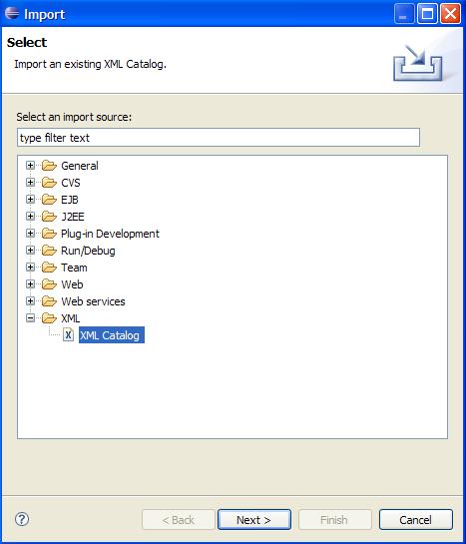Click the Team folder icon
The width and height of the screenshot is (466, 544).
(x=49, y=268)
